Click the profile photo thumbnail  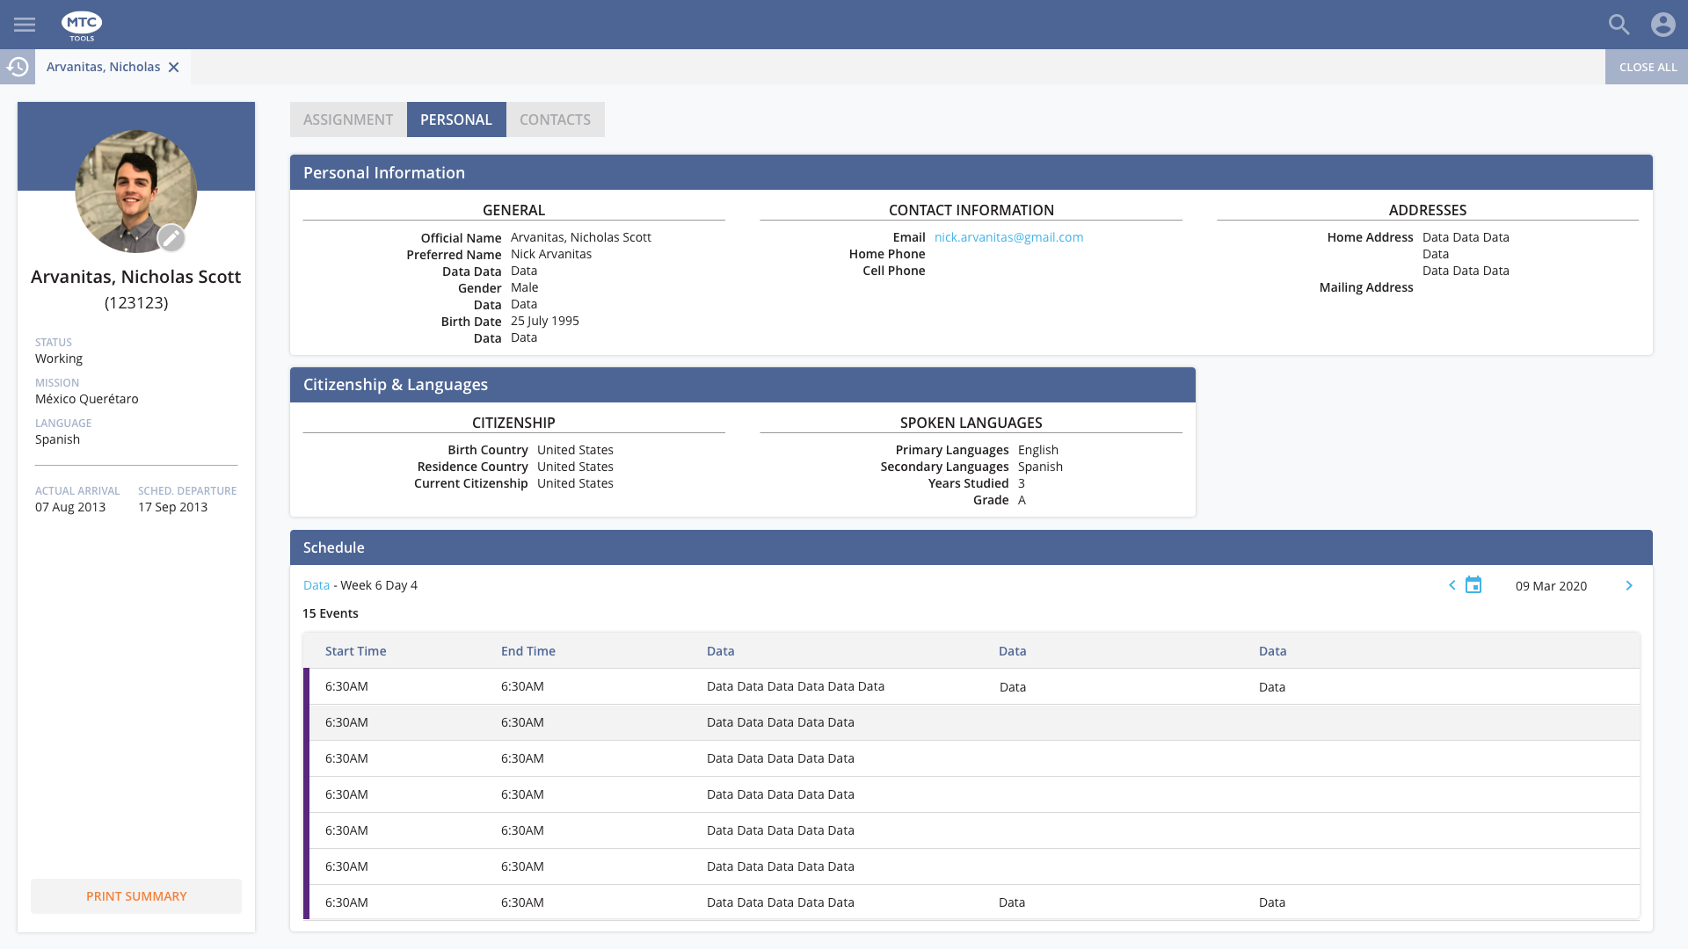coord(136,192)
